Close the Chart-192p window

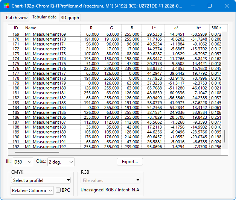point(227,6)
